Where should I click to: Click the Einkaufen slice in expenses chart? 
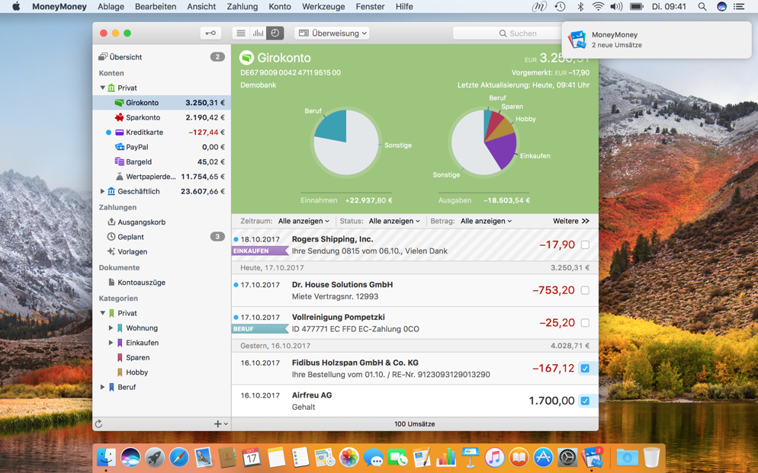pyautogui.click(x=503, y=149)
